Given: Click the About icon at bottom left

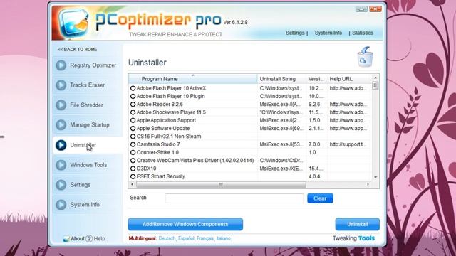Looking at the screenshot, I should [66, 239].
